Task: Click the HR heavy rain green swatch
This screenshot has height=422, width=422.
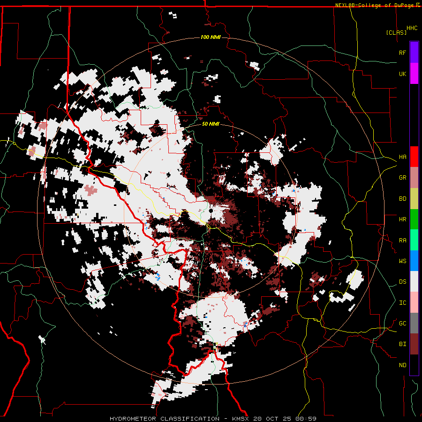Action: (414, 219)
